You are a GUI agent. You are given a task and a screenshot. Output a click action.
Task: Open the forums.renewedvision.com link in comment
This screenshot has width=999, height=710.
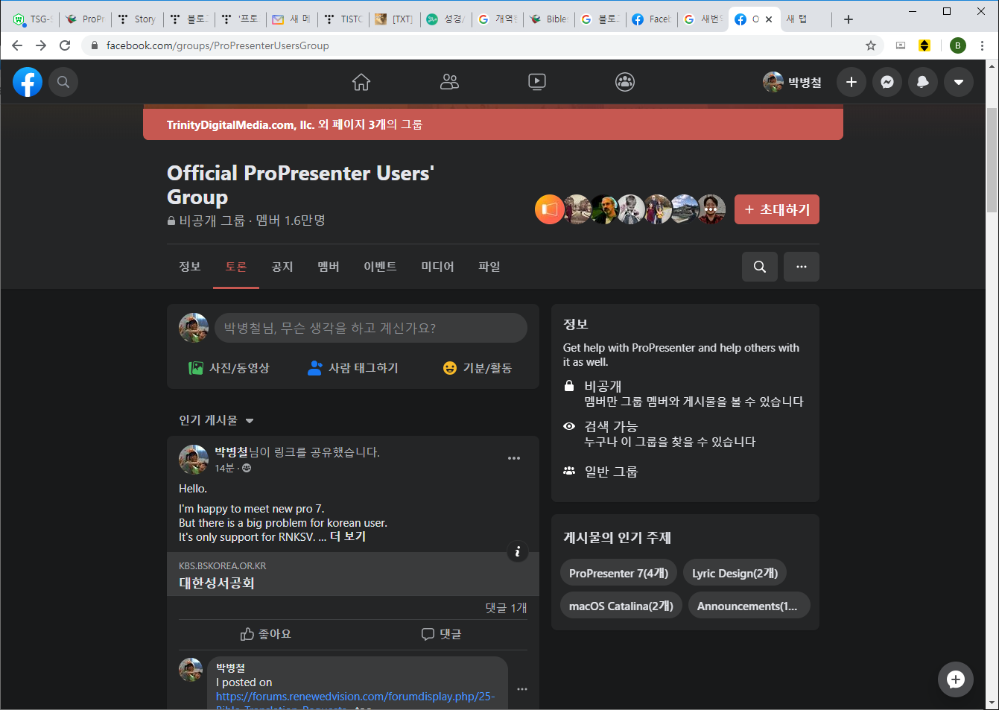click(355, 697)
